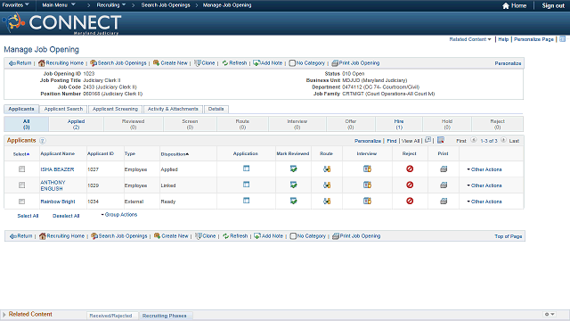Image resolution: width=570 pixels, height=321 pixels.
Task: Click top Print Job Opening icon
Action: 335,63
